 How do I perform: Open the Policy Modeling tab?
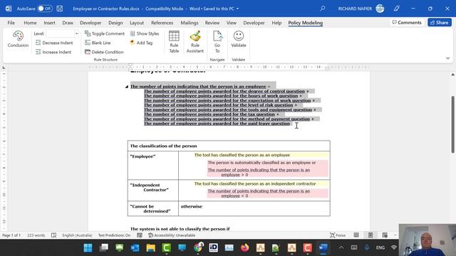click(x=306, y=23)
